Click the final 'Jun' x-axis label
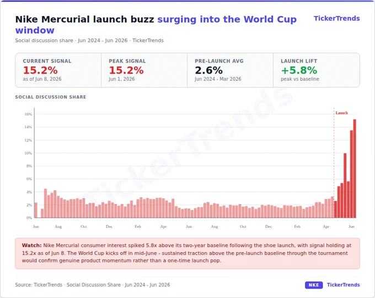Viewport: 375px width, 298px height. 351,226
